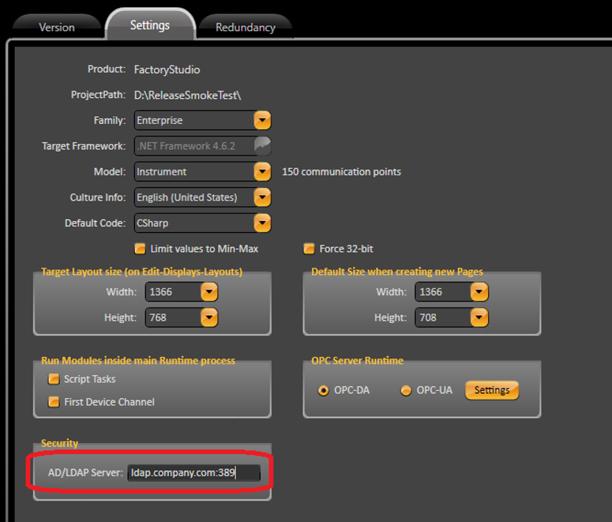Click the Culture Info field showing English

203,198
